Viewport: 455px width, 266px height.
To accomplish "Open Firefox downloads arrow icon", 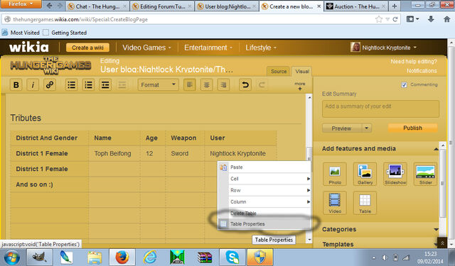I will (431, 19).
